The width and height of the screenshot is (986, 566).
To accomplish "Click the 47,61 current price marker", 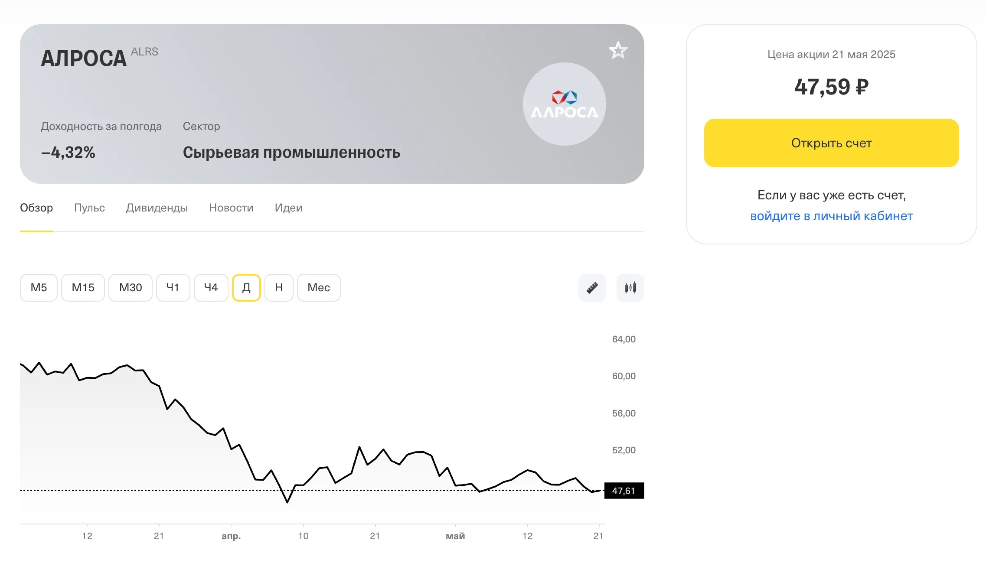I will tap(624, 491).
